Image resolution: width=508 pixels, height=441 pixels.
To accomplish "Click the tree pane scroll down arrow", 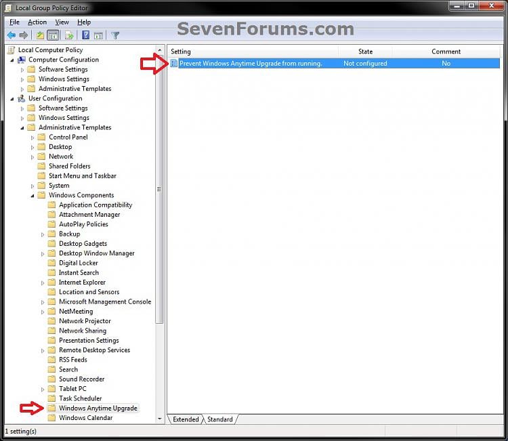I will click(x=159, y=419).
